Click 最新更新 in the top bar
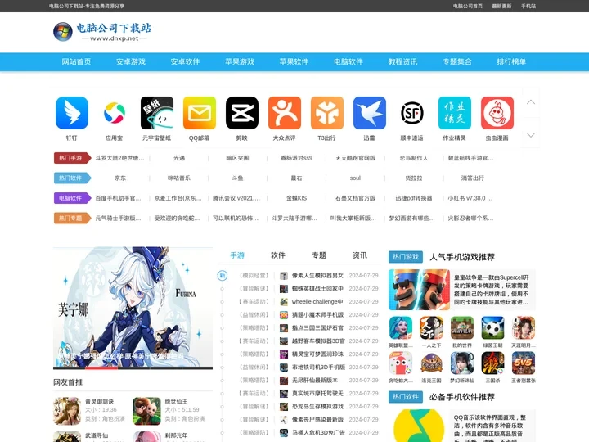Screen dimensions: 589x442 click(501, 6)
